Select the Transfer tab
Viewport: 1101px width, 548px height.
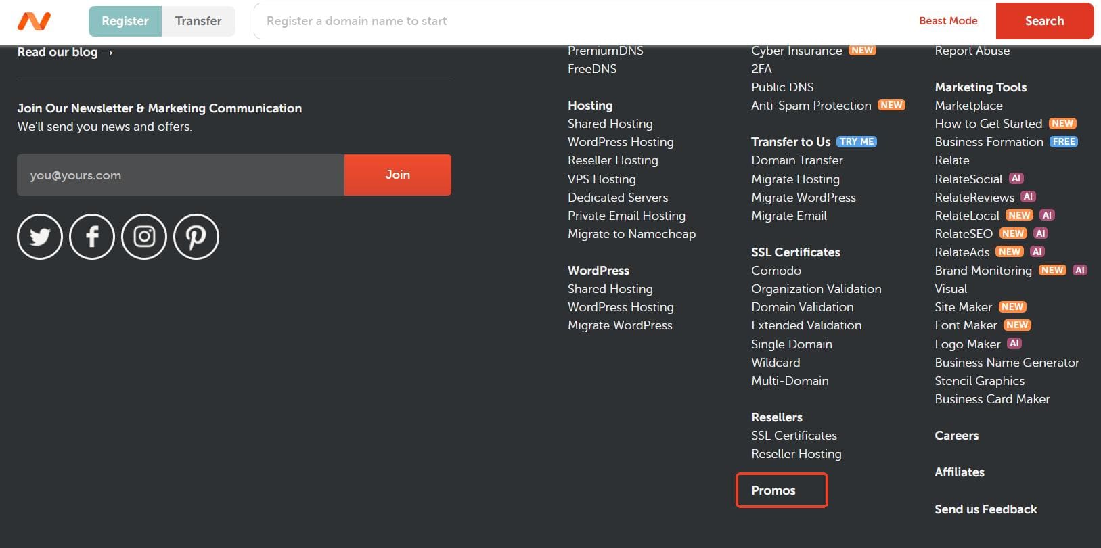coord(198,21)
